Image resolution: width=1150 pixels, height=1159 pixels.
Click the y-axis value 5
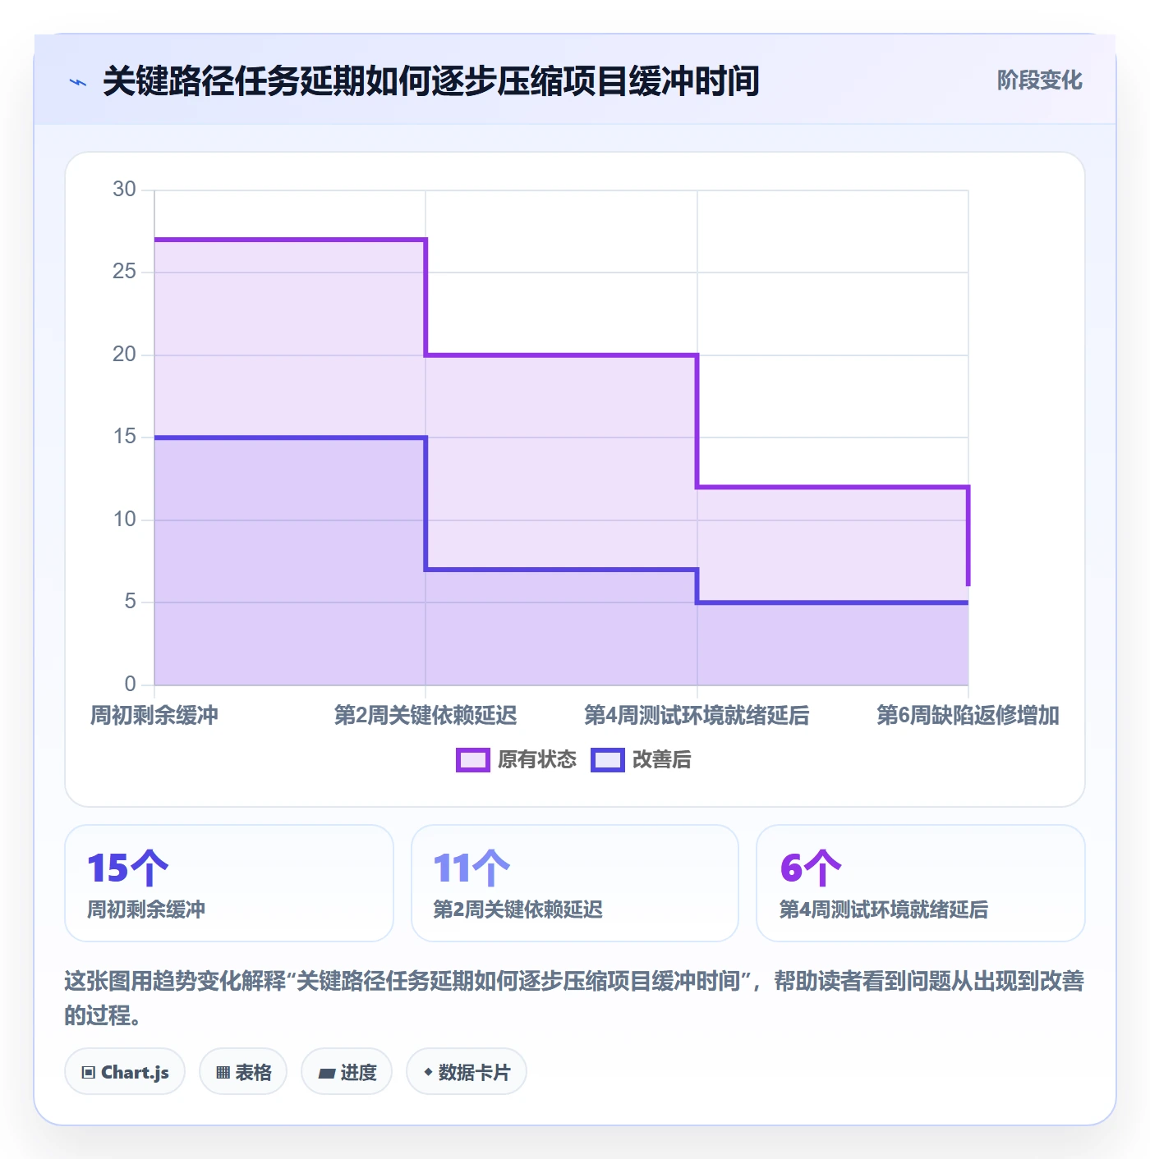pyautogui.click(x=130, y=602)
